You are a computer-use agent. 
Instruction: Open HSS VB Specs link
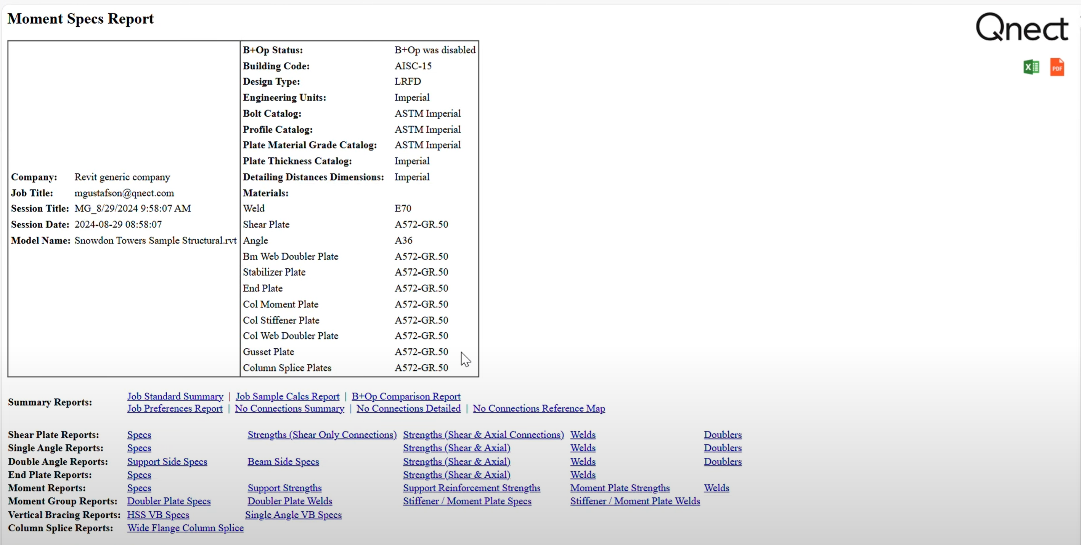pos(158,515)
